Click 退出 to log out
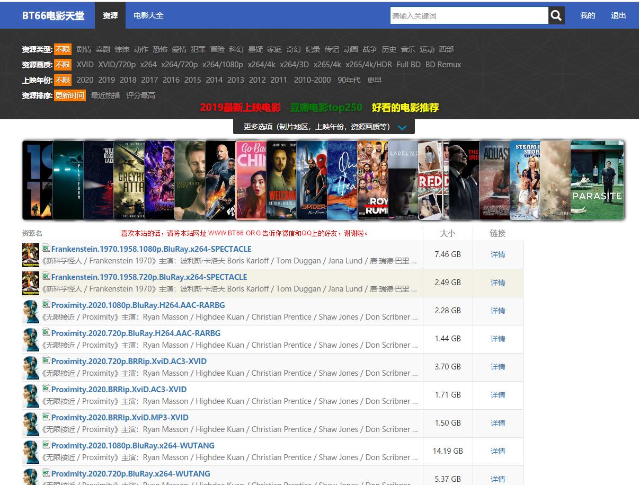639x485 pixels. (618, 16)
